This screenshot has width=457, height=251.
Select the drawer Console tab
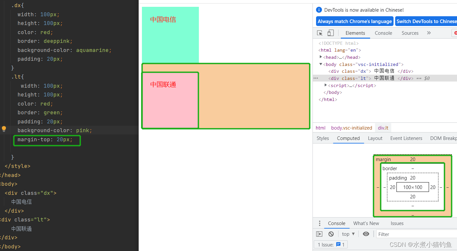pyautogui.click(x=337, y=223)
